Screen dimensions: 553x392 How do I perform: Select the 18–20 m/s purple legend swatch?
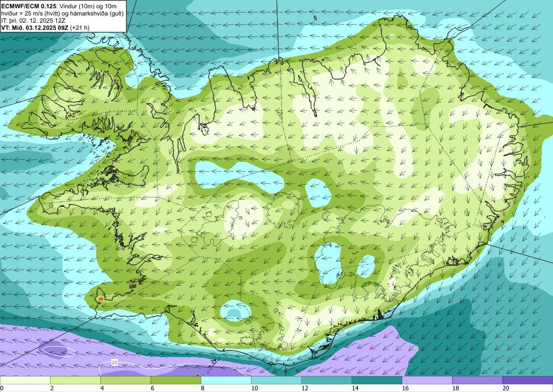(x=477, y=380)
